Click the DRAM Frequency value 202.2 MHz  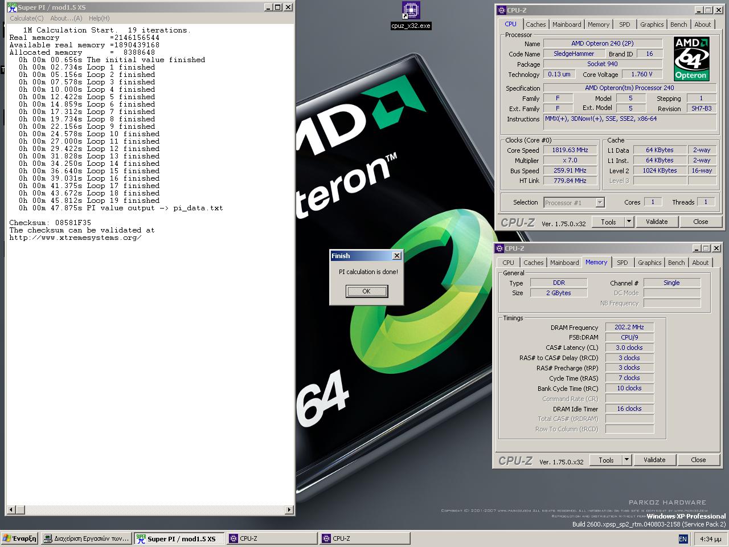coord(629,327)
